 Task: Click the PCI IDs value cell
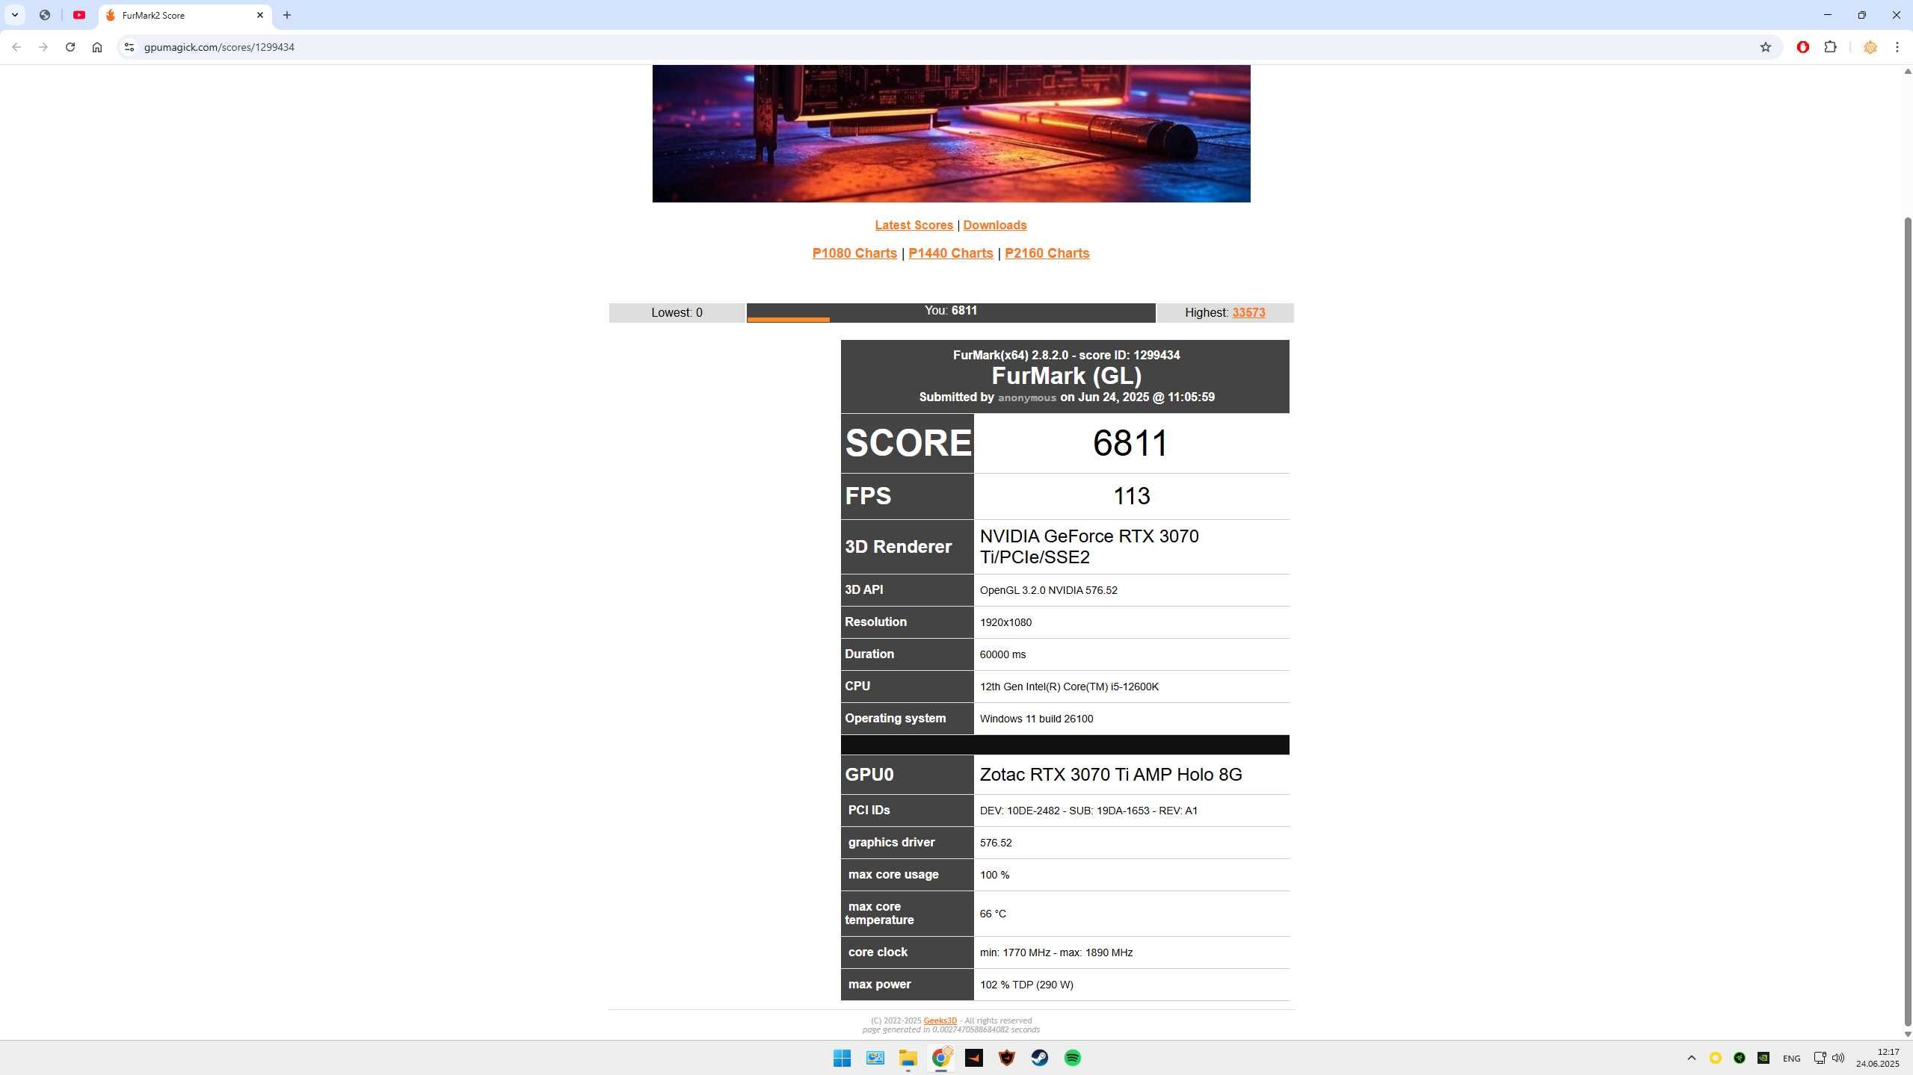pos(1131,811)
